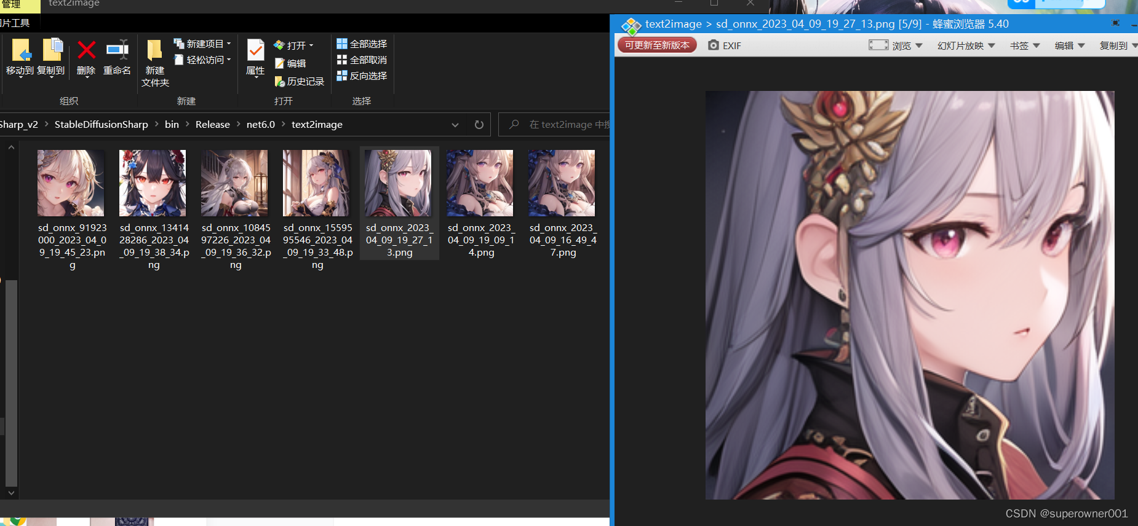Viewport: 1138px width, 526px height.
Task: Click the EXIF camera button in the viewer
Action: 724,45
